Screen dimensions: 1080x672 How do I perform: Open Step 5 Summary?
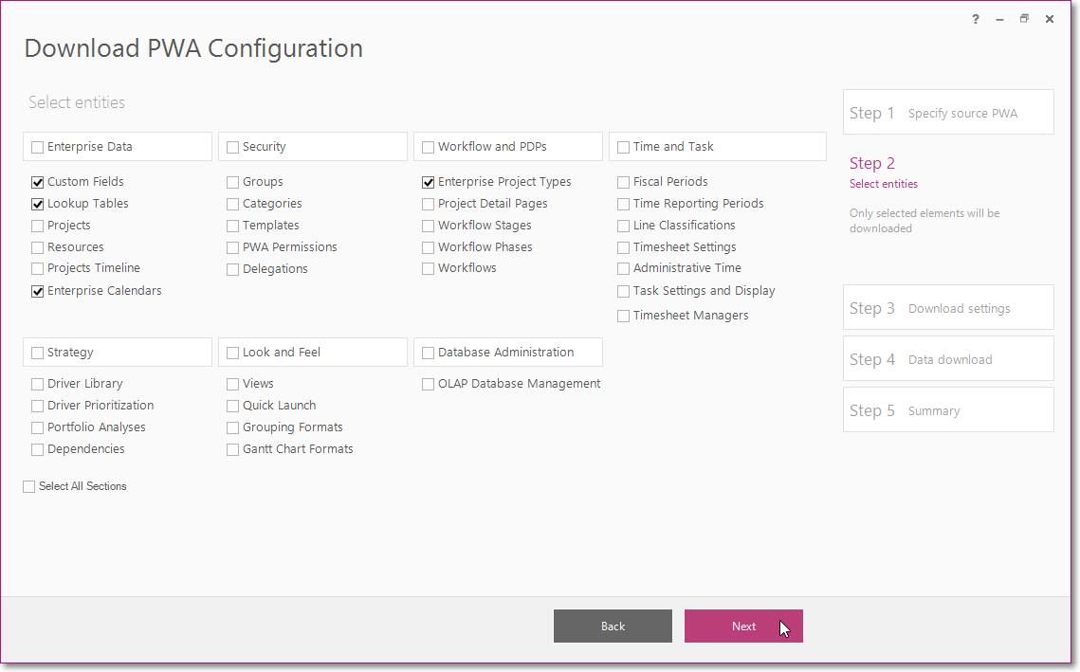pos(948,409)
